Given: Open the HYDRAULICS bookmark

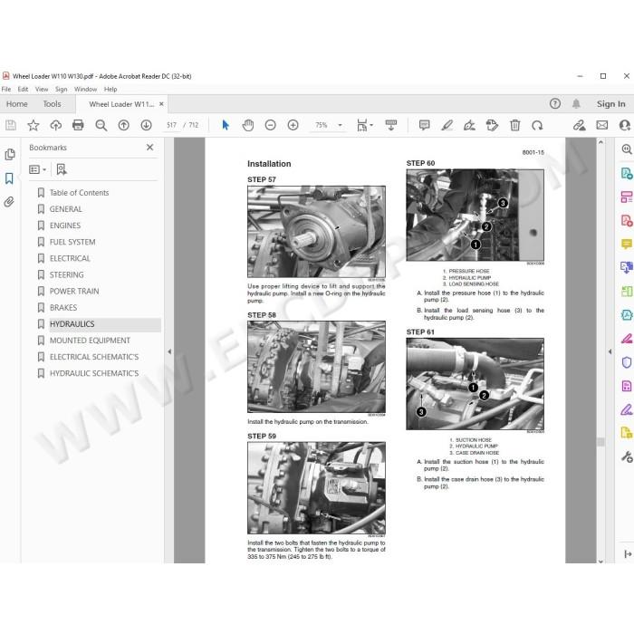Looking at the screenshot, I should click(72, 324).
